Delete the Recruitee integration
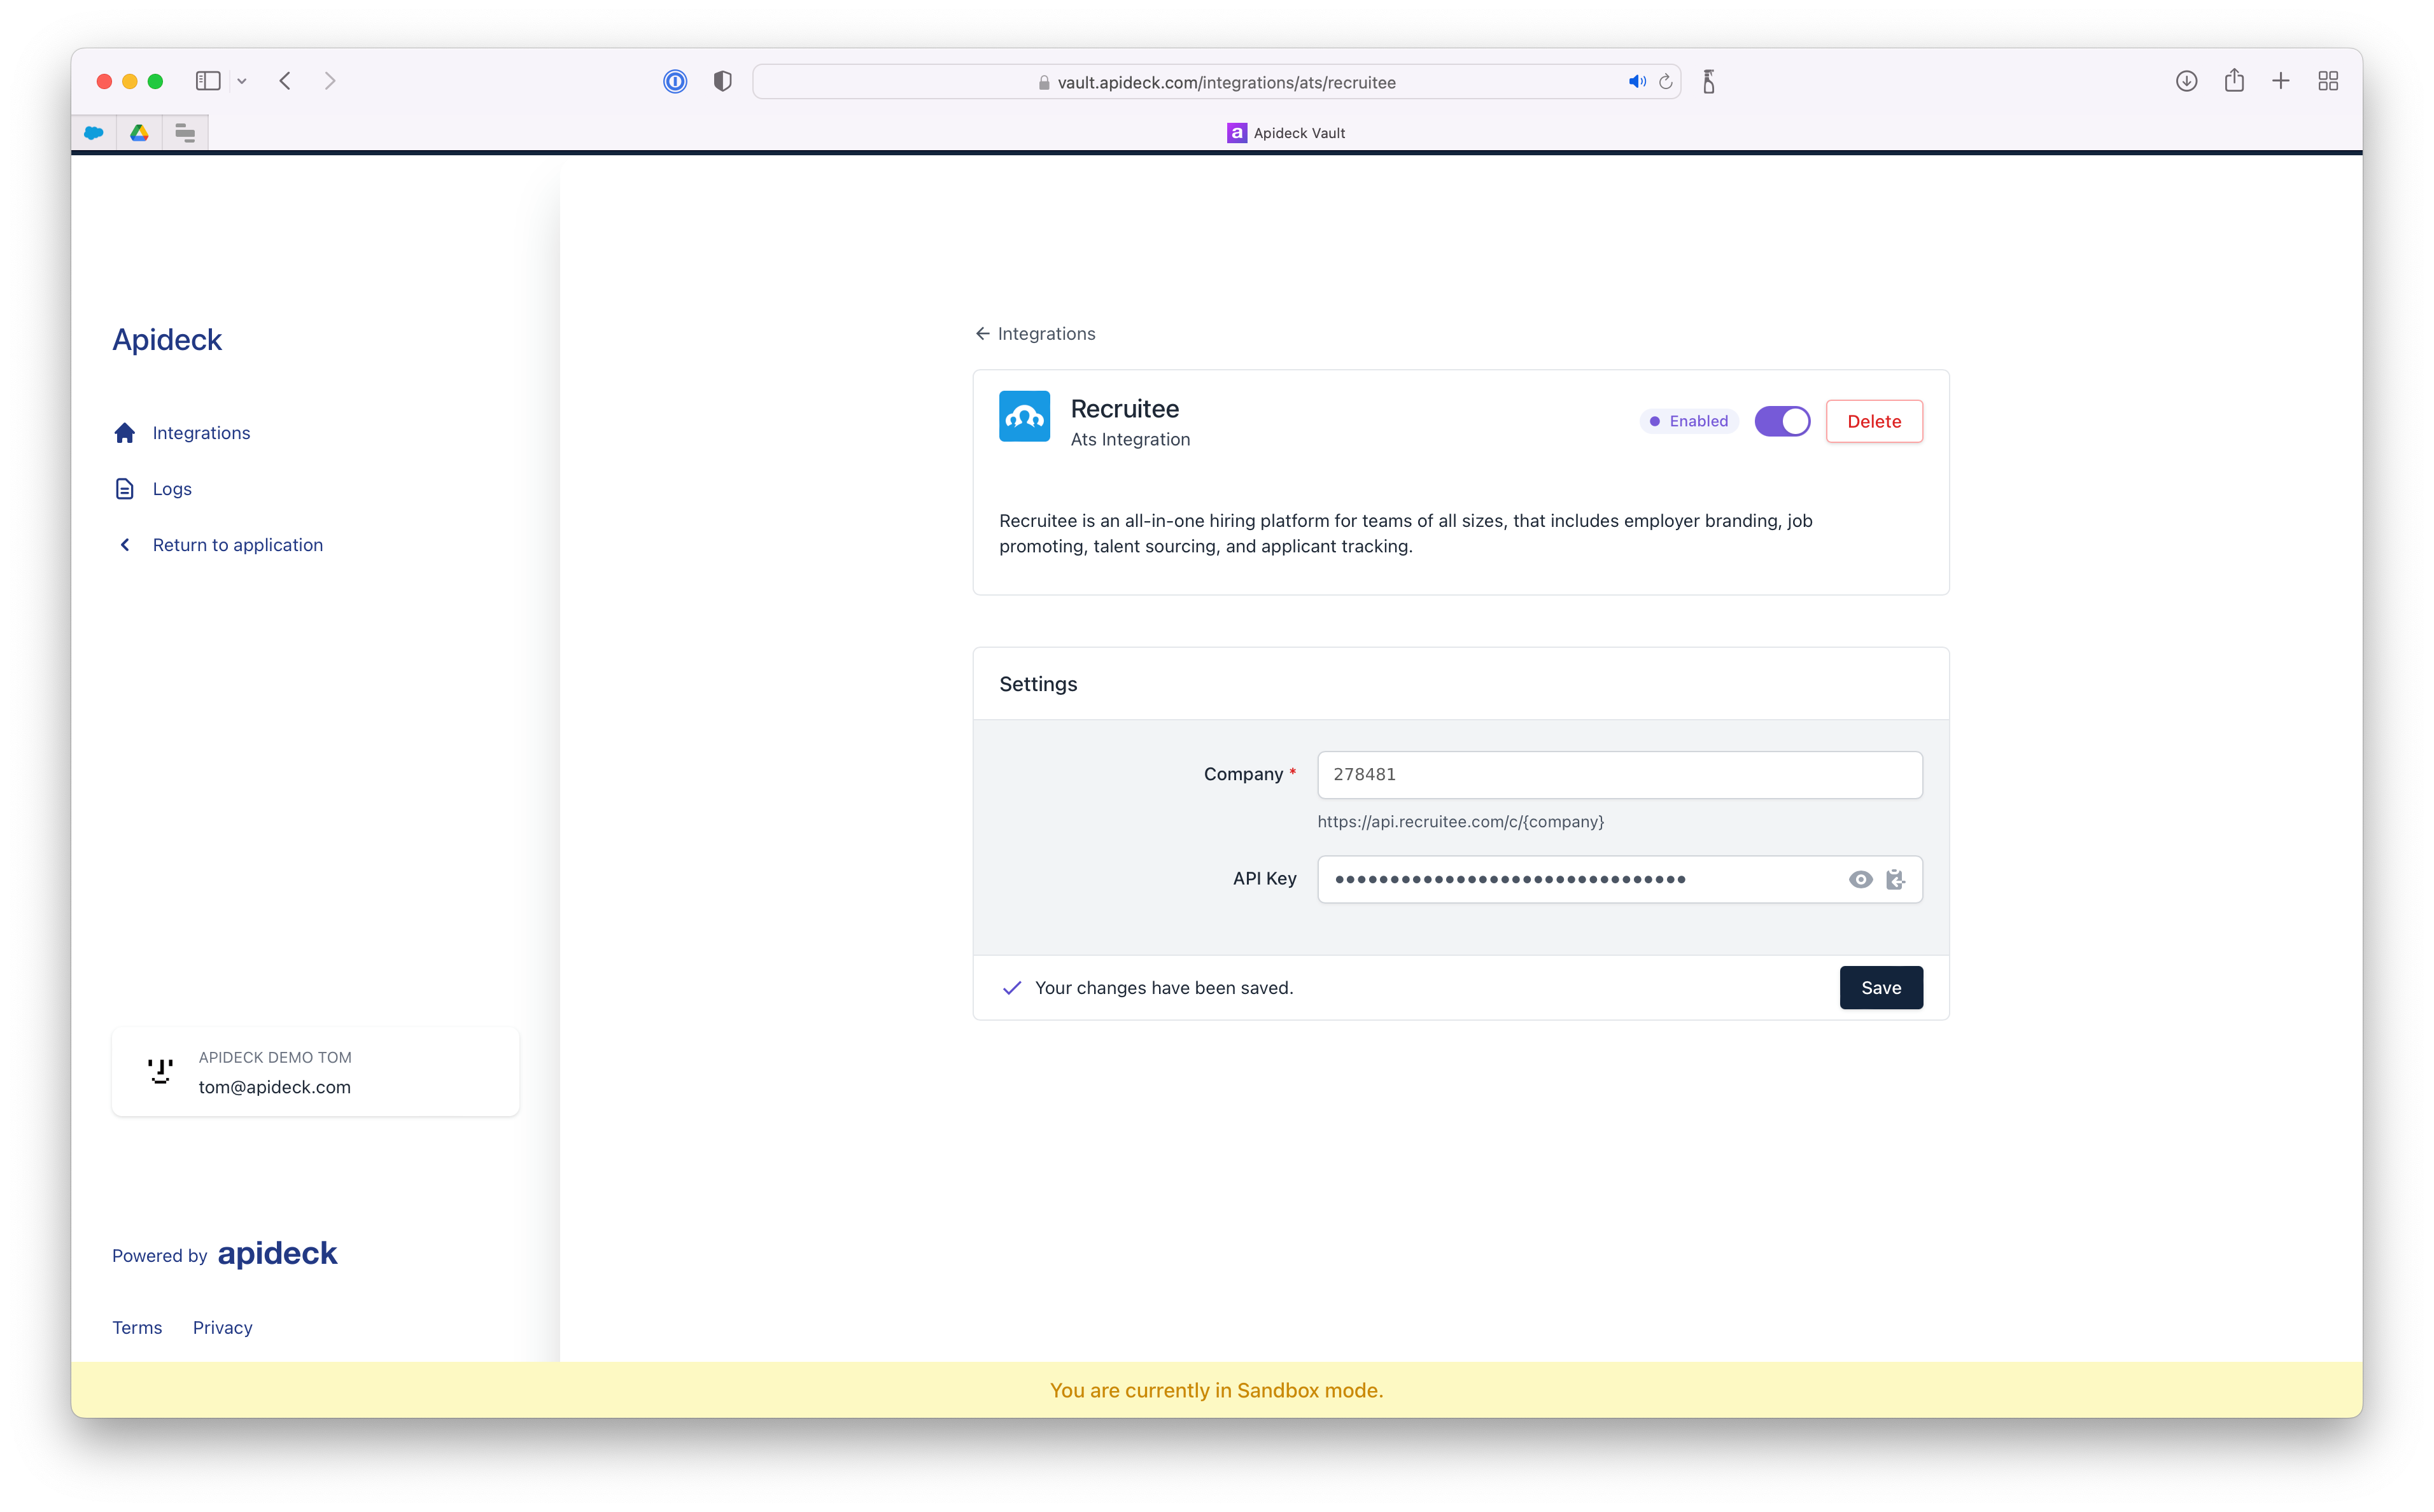Viewport: 2434px width, 1512px height. click(x=1873, y=421)
